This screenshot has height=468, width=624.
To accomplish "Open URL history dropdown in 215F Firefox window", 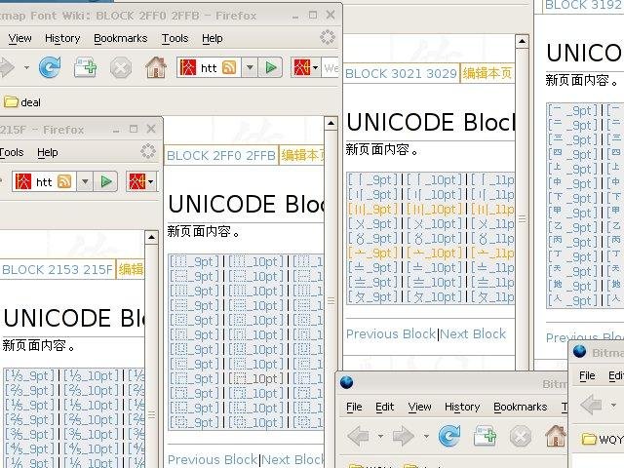I will click(x=85, y=182).
